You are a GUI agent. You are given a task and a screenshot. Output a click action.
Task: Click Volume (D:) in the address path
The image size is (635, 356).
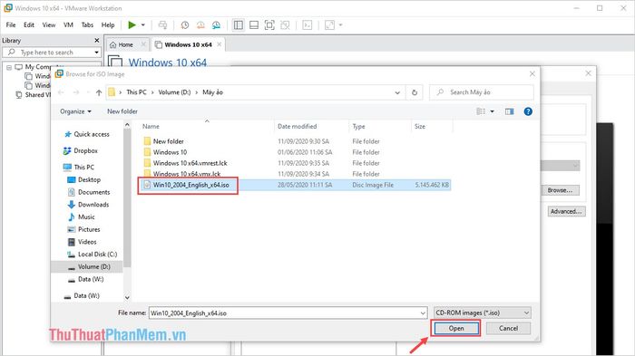point(174,92)
